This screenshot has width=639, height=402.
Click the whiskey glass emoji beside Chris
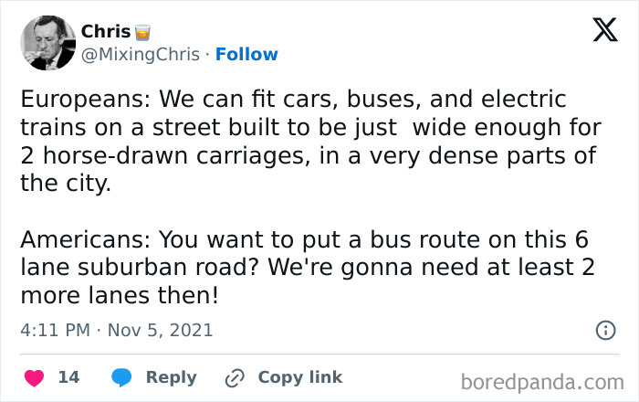click(141, 33)
